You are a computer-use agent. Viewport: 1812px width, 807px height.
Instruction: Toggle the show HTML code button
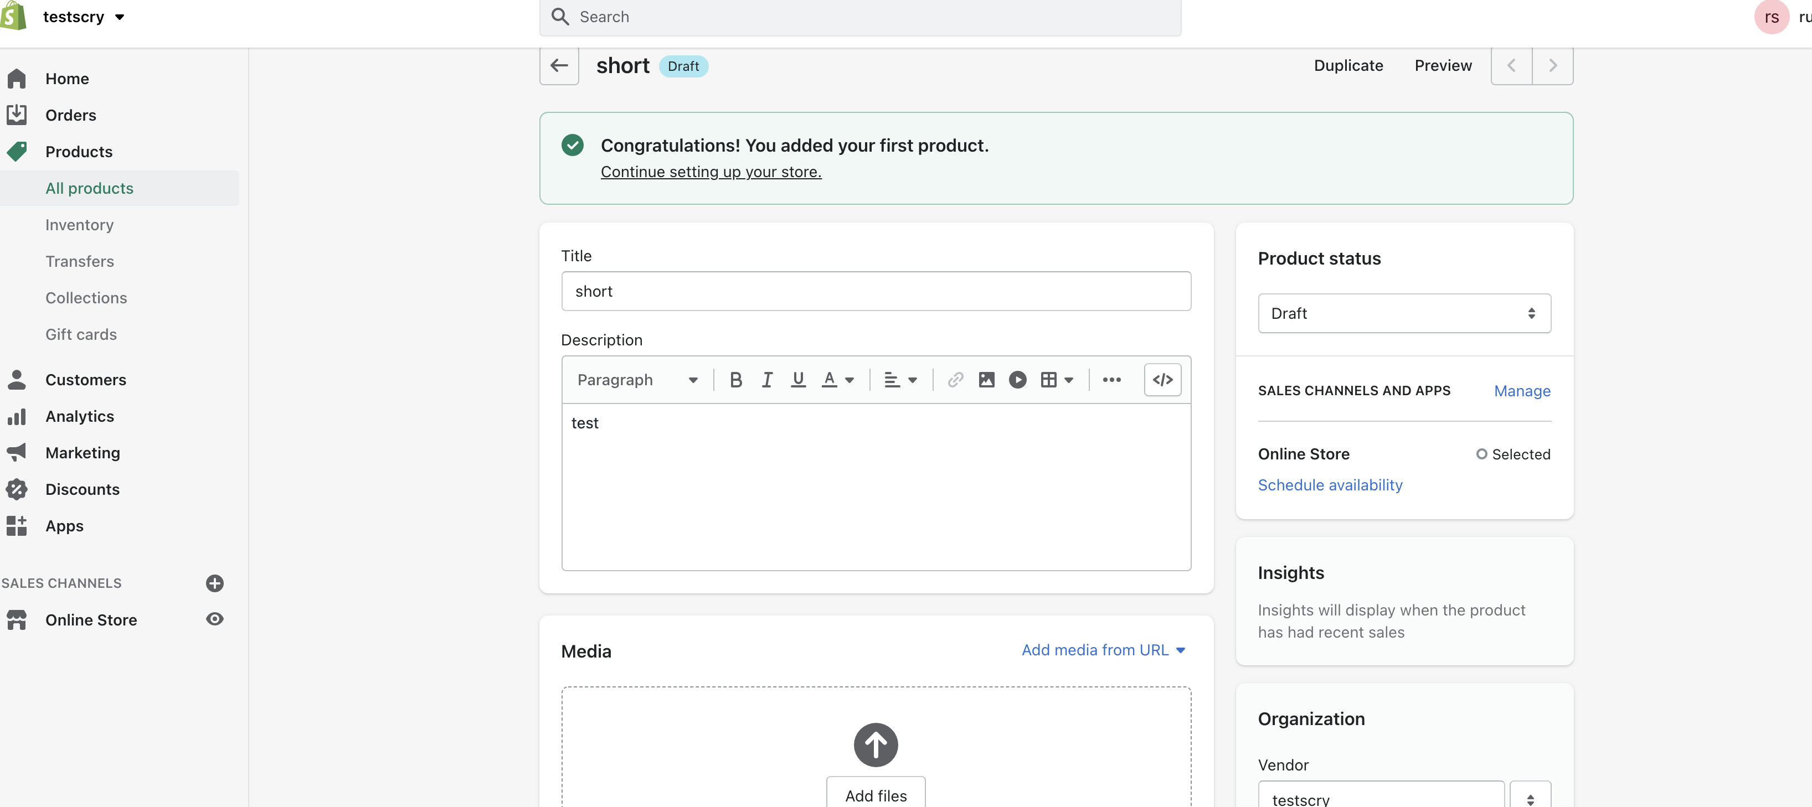pyautogui.click(x=1162, y=380)
